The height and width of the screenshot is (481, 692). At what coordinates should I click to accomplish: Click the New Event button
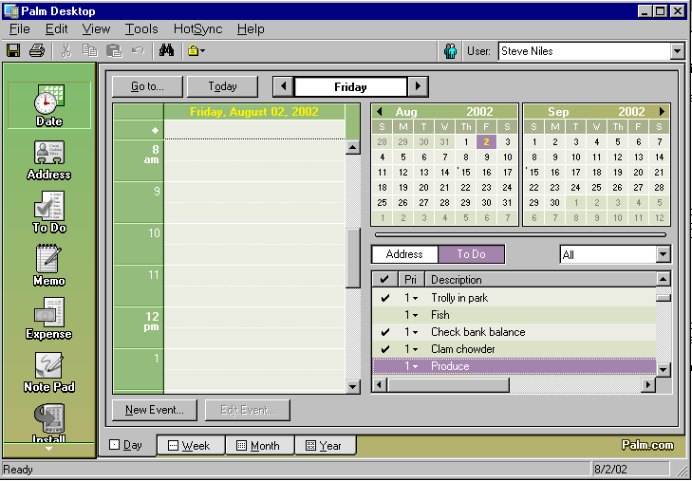[x=155, y=410]
